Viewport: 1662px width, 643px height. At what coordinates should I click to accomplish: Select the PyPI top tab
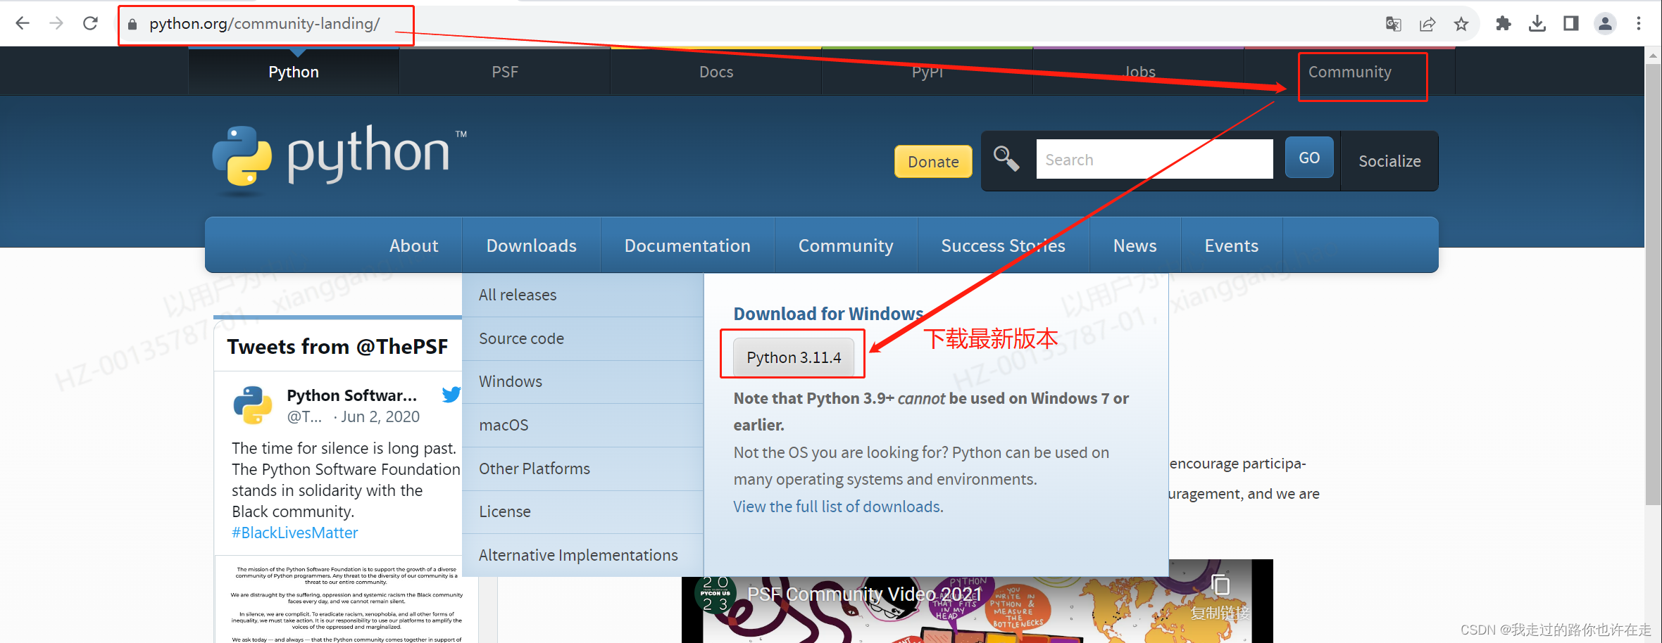coord(927,72)
